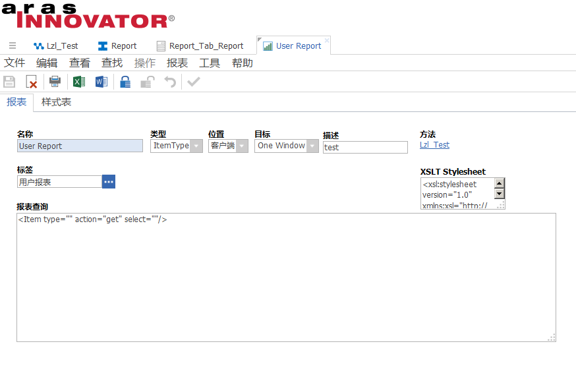Viewport: 576px width, 375px height.
Task: Click the Aras Innovator logo
Action: [88, 16]
